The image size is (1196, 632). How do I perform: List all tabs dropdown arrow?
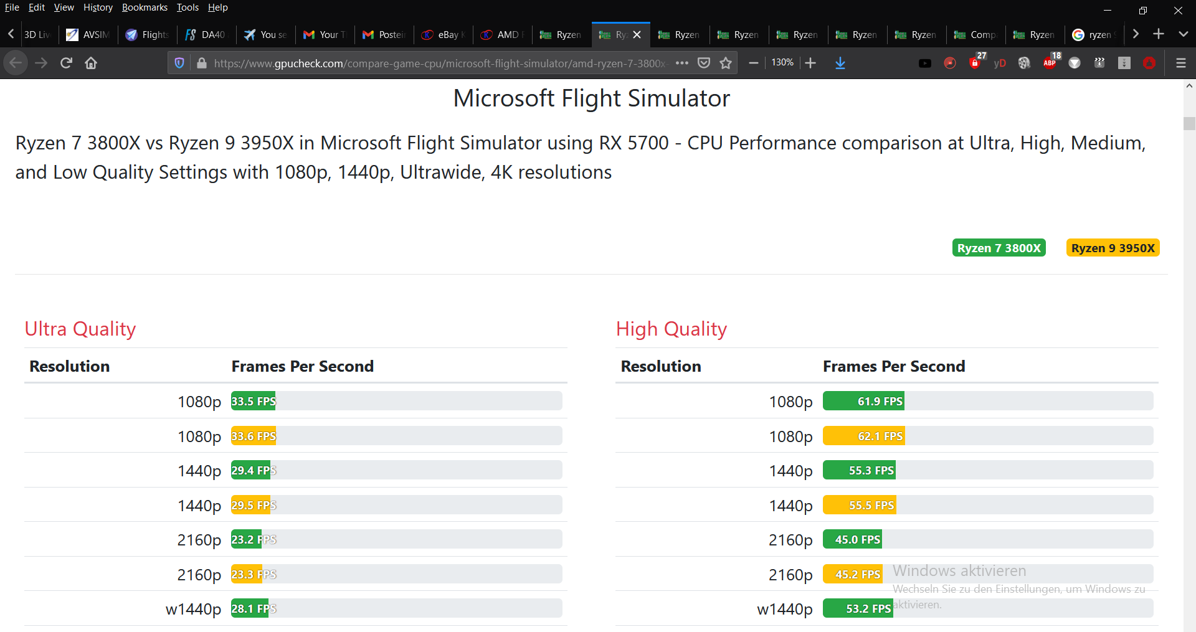[x=1184, y=34]
